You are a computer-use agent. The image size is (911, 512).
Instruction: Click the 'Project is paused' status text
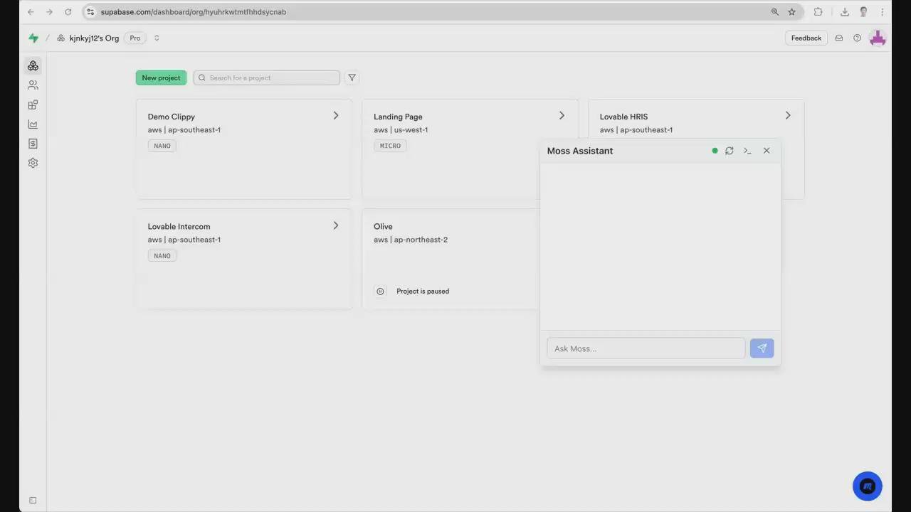click(423, 291)
